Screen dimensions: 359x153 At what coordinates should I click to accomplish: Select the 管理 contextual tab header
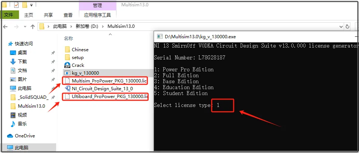point(97,5)
